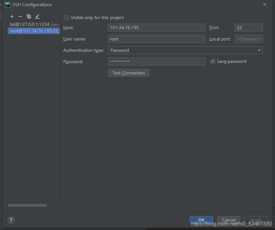The width and height of the screenshot is (275, 230).
Task: Click into the Host input field
Action: click(156, 28)
